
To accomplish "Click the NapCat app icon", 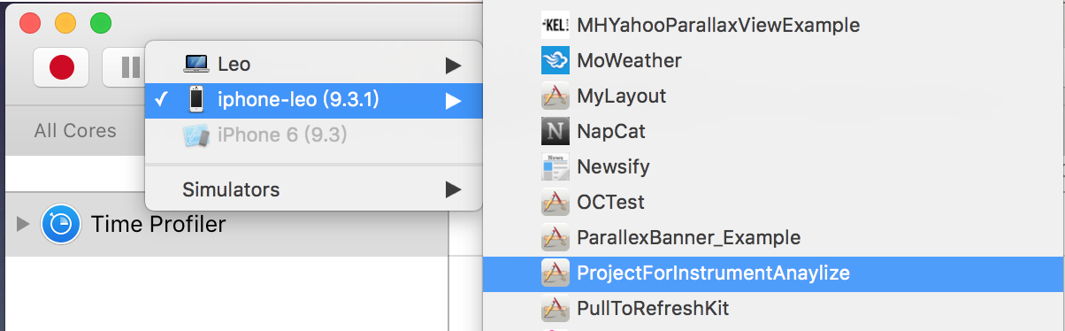I will pos(555,132).
